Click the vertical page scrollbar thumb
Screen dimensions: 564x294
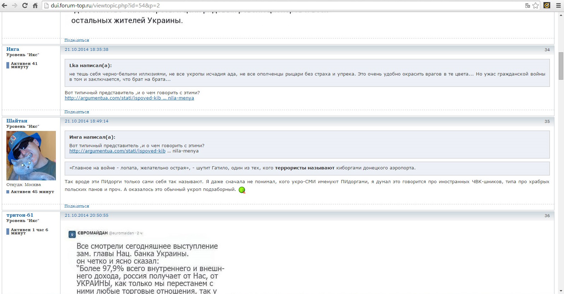coord(561,66)
